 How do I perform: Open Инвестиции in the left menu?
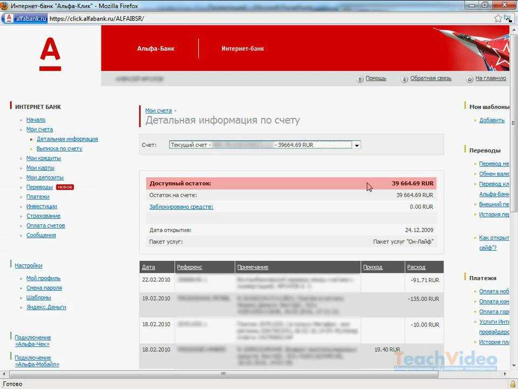tap(42, 206)
